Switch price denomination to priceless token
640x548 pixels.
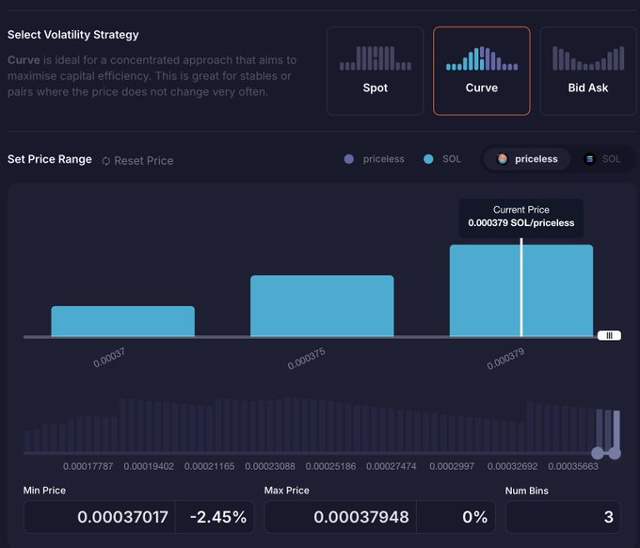pyautogui.click(x=527, y=159)
